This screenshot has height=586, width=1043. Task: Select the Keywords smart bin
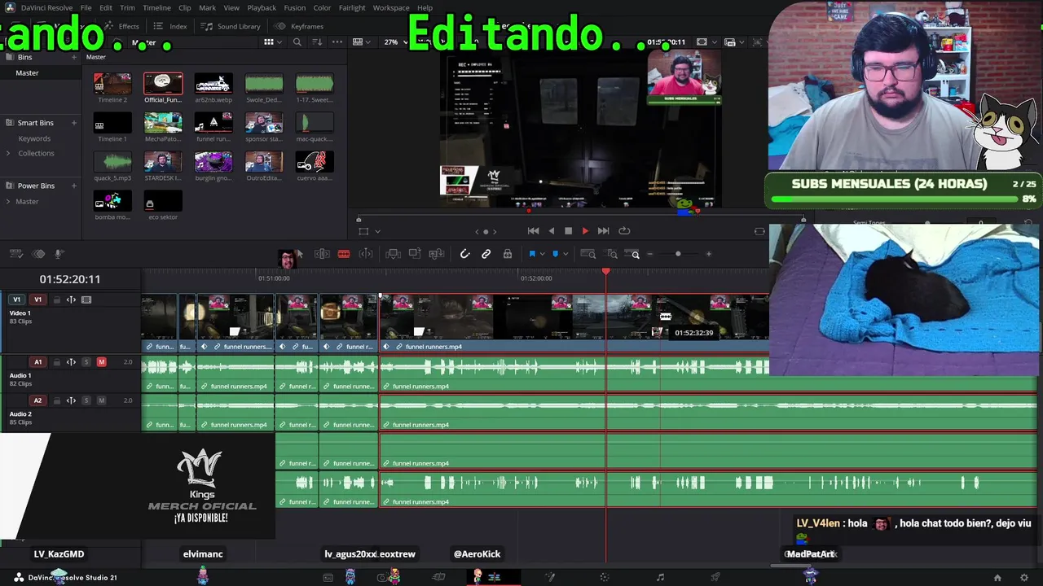(34, 138)
